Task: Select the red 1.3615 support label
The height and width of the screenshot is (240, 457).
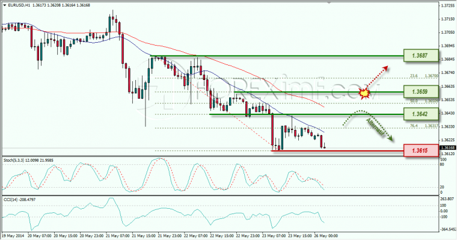Action: tap(421, 150)
